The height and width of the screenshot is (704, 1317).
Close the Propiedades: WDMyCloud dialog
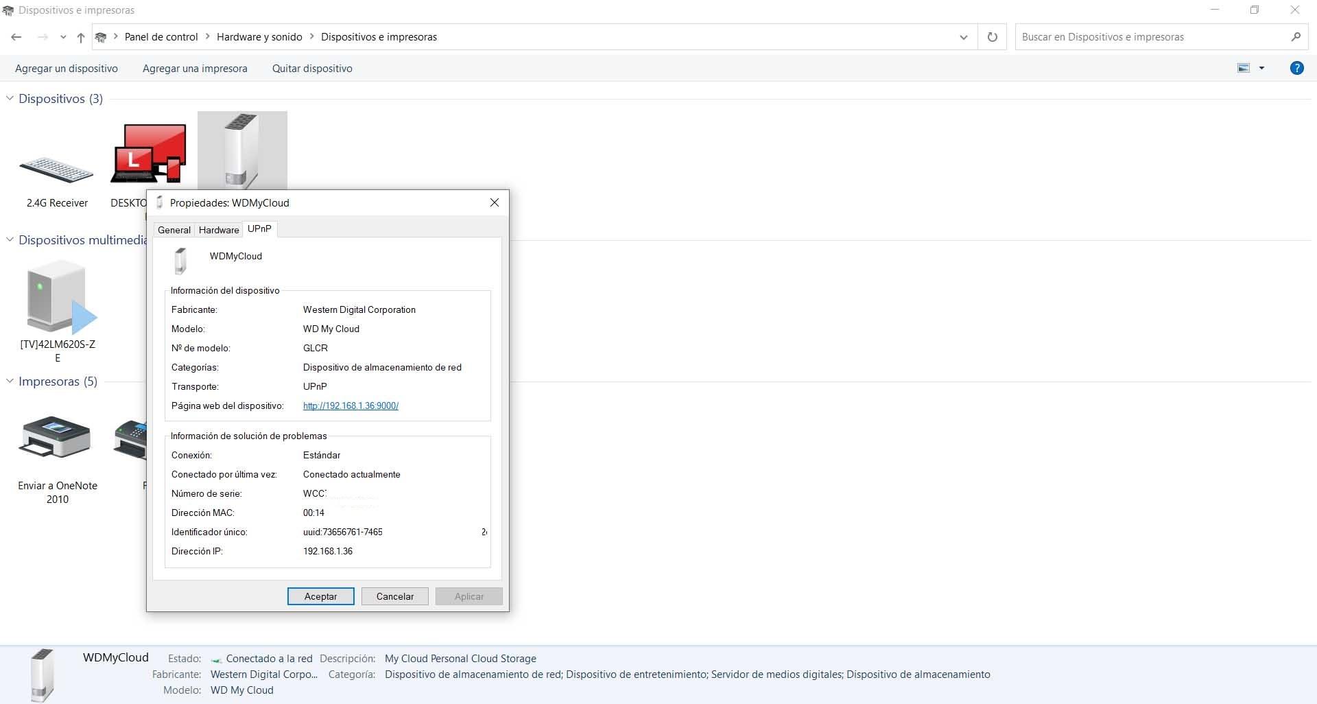[494, 202]
